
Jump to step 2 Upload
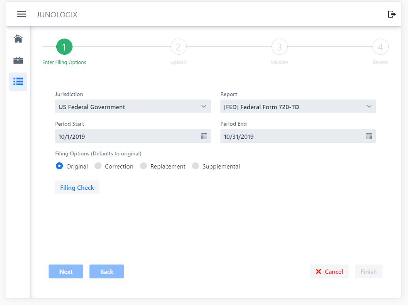click(179, 47)
